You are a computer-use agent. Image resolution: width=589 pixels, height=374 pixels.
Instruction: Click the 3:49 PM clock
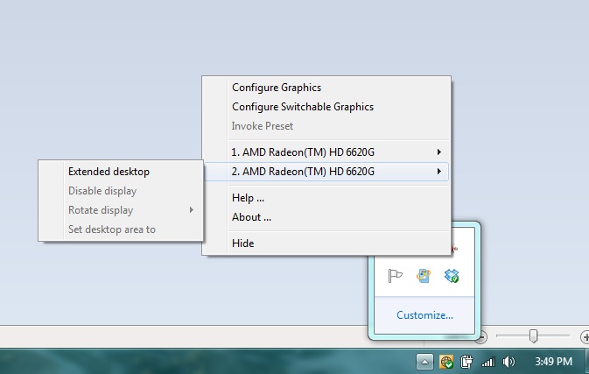554,362
